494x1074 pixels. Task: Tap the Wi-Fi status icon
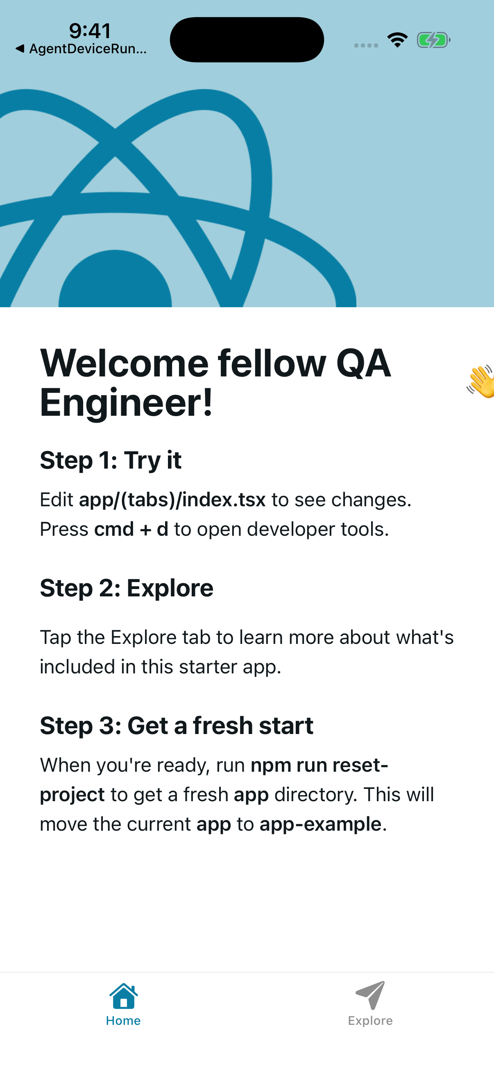(397, 40)
